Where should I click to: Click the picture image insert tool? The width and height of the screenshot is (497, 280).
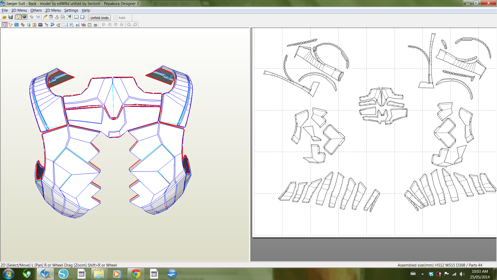pos(40,25)
